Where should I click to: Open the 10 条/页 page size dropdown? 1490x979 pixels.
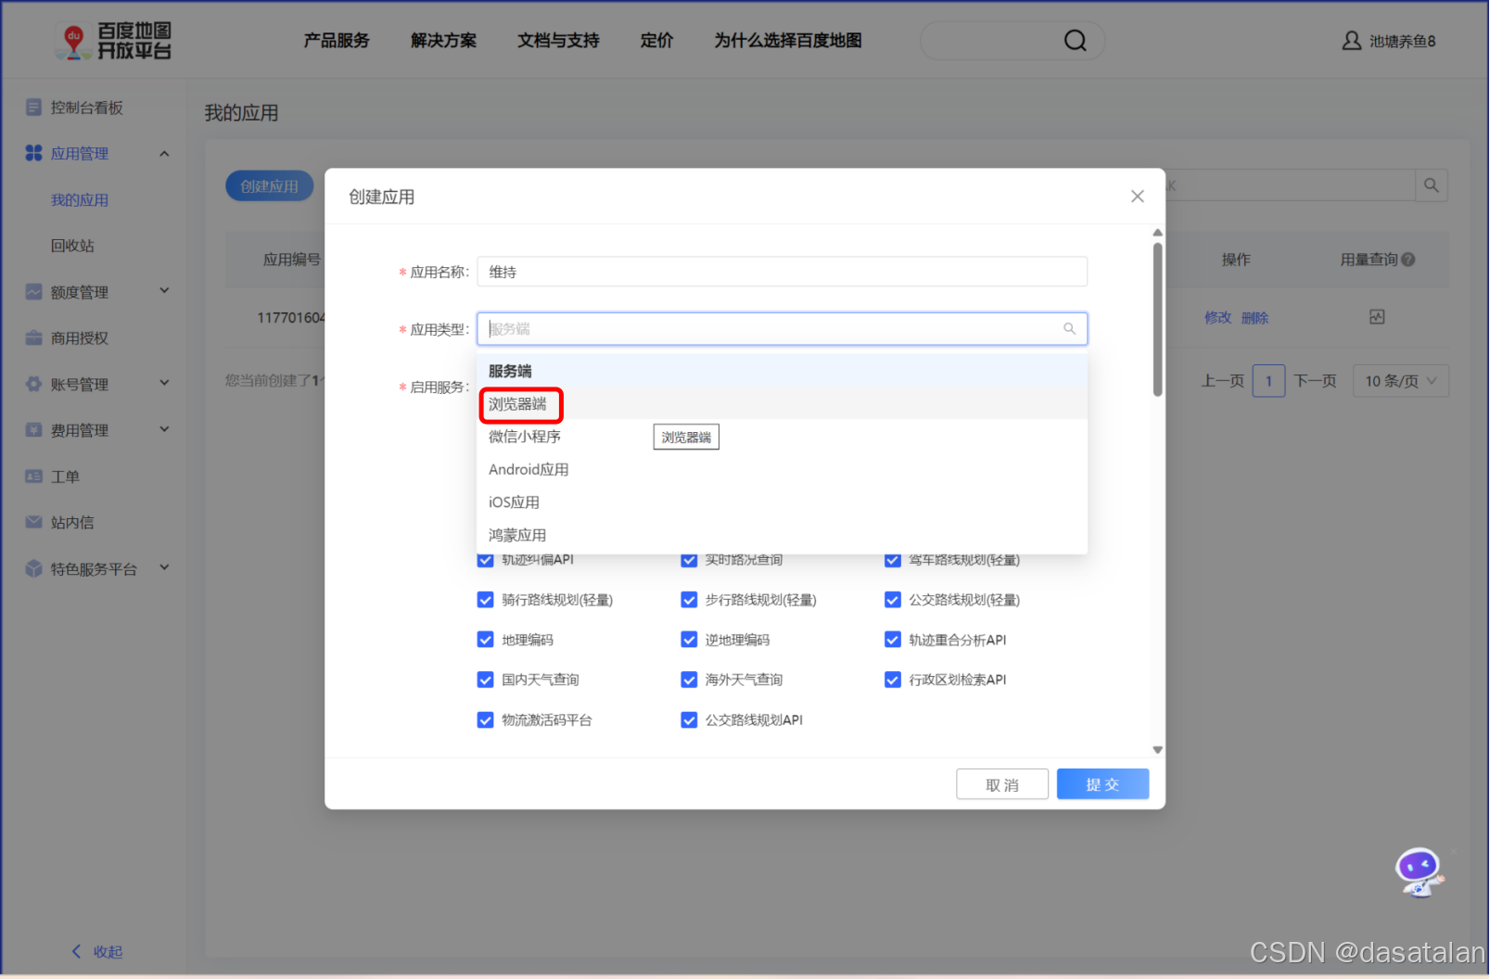click(x=1401, y=381)
